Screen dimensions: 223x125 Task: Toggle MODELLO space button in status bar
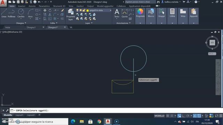pyautogui.click(x=159, y=116)
